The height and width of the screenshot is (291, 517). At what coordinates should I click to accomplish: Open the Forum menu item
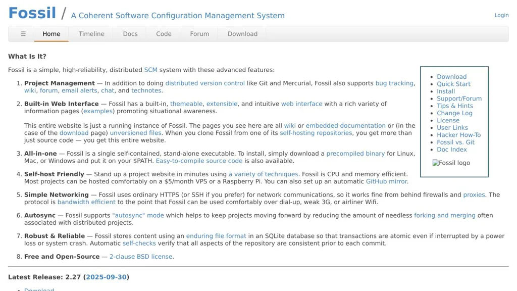(199, 34)
